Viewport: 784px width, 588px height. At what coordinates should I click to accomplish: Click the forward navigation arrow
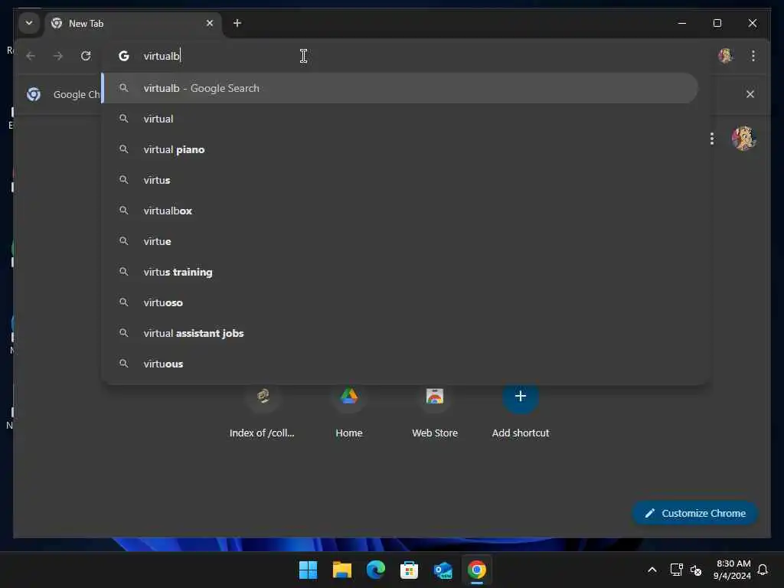point(58,56)
